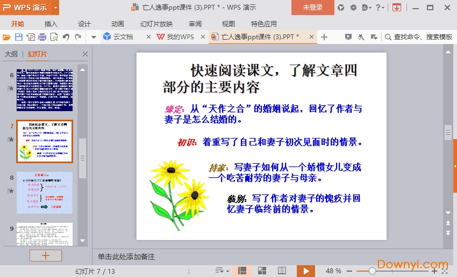Click the screen-with-arrow icon before the search box

pos(374,37)
